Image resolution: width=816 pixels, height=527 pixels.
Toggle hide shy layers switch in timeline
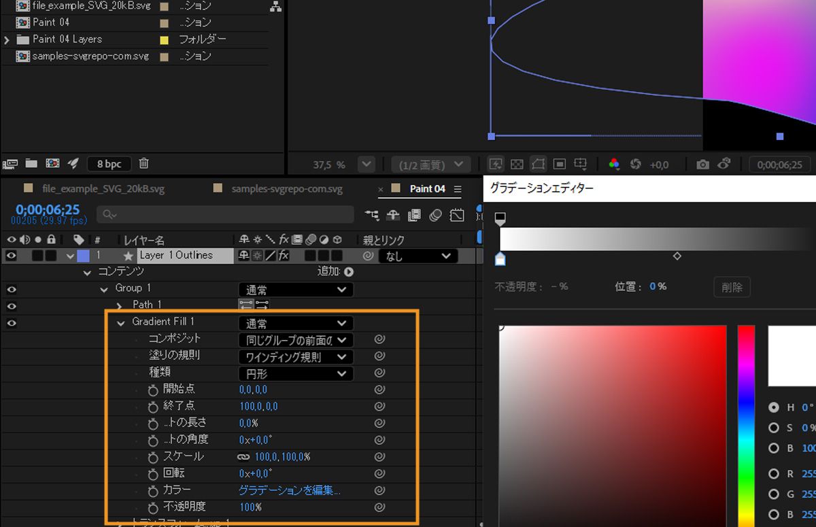click(x=393, y=215)
